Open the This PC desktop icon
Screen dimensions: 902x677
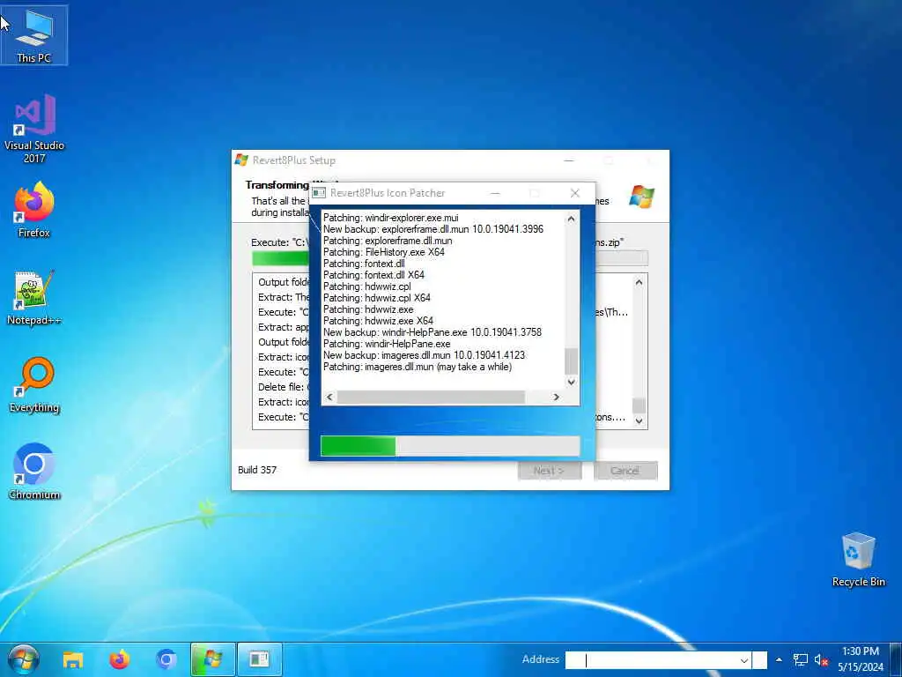34,35
